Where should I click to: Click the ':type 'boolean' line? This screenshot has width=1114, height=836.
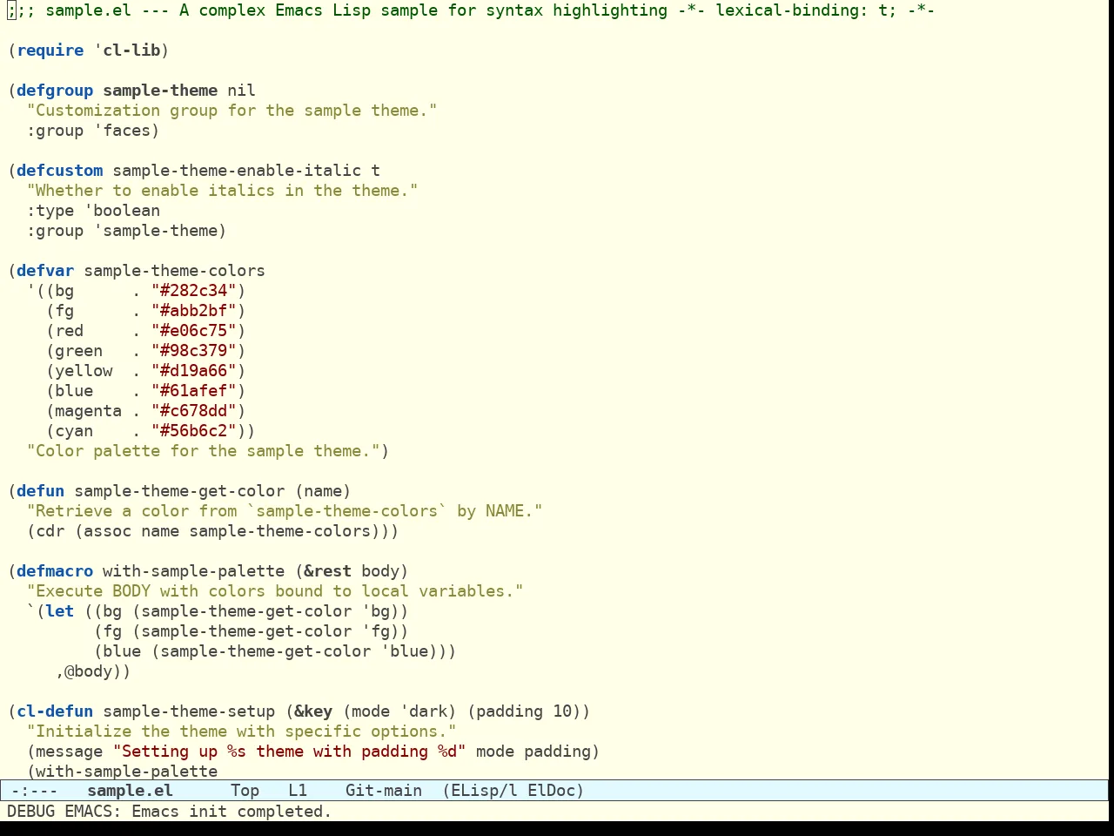click(x=93, y=211)
